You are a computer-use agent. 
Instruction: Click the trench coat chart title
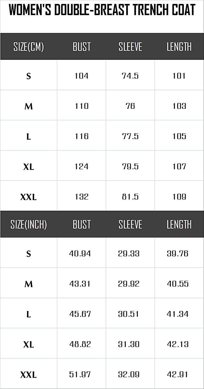102,10
